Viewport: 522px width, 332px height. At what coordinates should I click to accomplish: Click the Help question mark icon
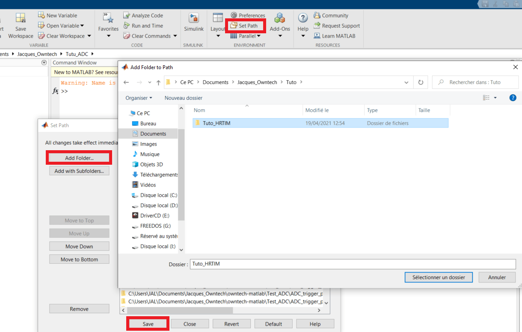pyautogui.click(x=303, y=18)
